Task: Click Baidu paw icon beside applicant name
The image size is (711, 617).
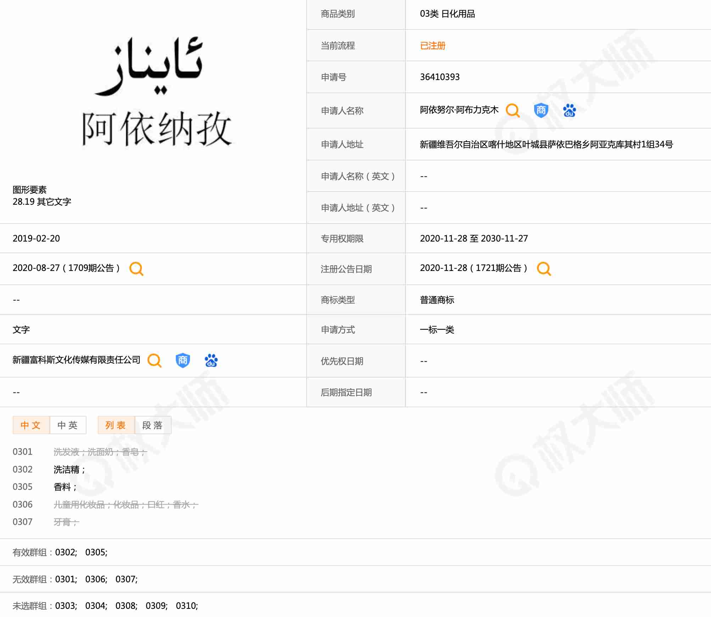Action: (x=569, y=111)
